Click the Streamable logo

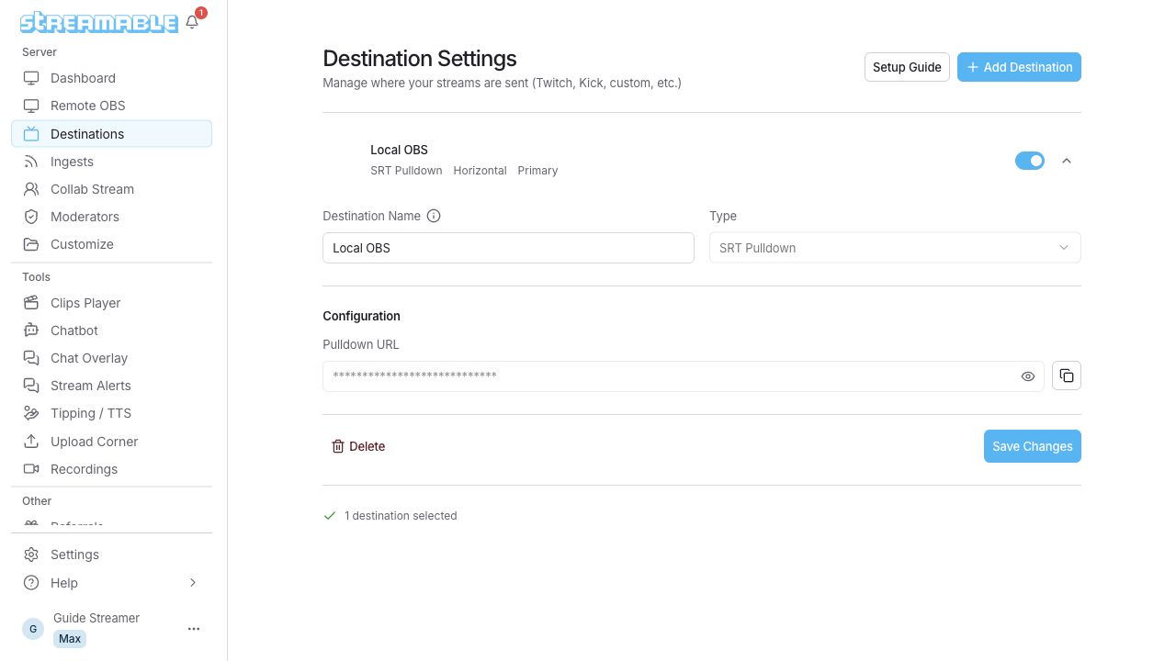(x=99, y=22)
